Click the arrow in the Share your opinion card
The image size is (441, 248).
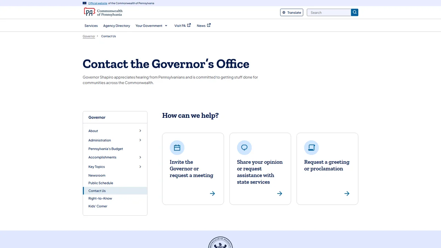pos(280,194)
